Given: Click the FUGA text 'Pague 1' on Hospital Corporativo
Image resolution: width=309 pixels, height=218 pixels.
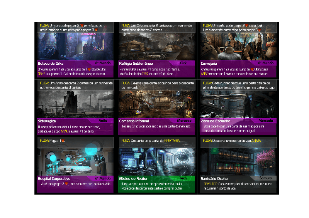Looking at the screenshot, I should click(x=53, y=141).
